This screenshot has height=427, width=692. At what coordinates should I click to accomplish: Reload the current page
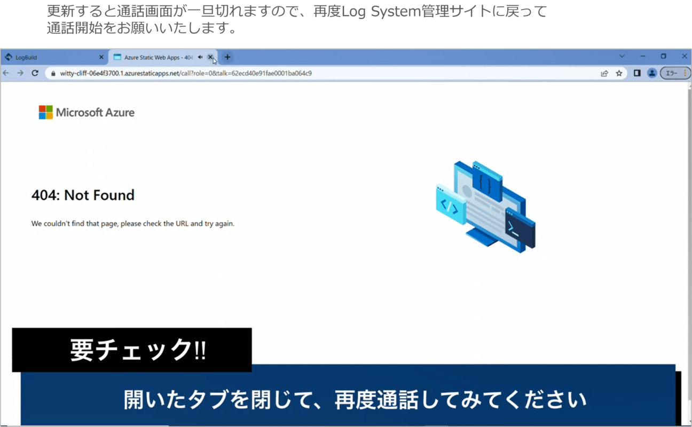point(35,73)
